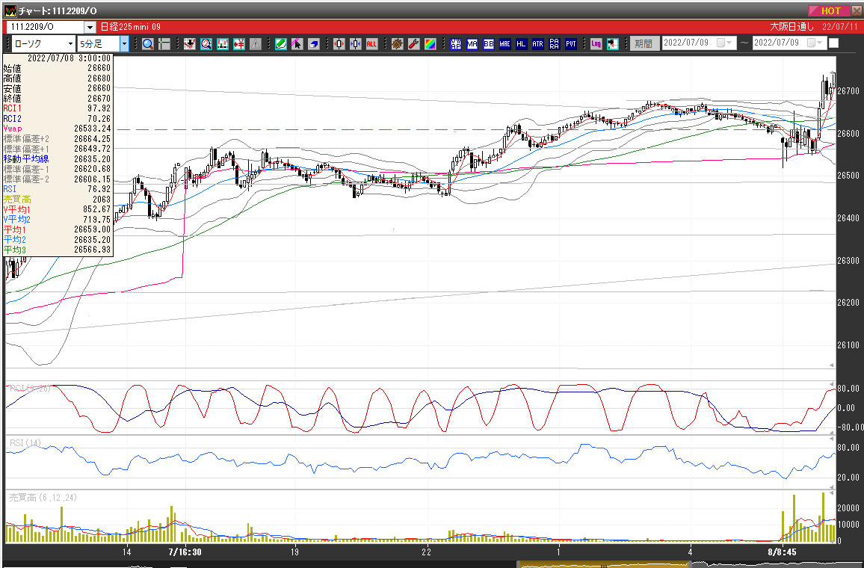
Task: Click the magnifier zoom icon
Action: tap(148, 44)
